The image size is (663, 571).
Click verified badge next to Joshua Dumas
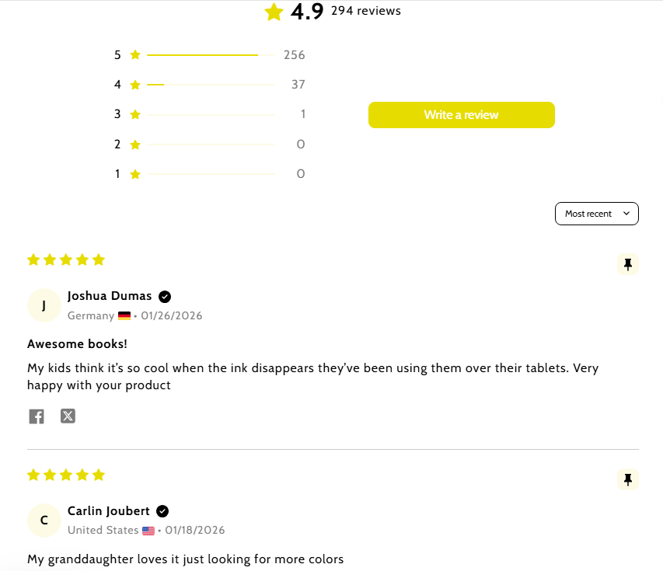(165, 296)
